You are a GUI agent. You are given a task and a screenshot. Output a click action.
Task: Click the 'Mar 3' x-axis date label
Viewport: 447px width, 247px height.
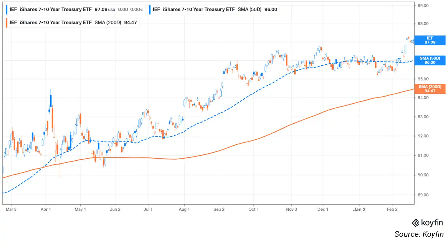click(11, 209)
